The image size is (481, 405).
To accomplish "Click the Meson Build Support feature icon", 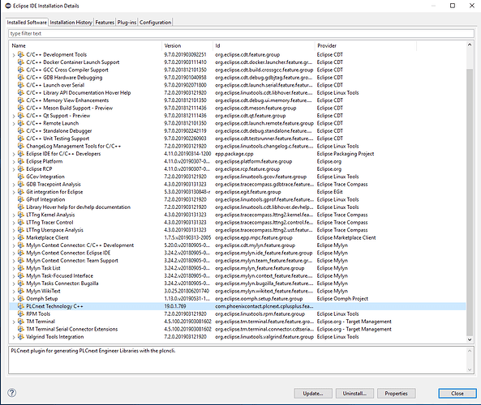I will click(21, 109).
